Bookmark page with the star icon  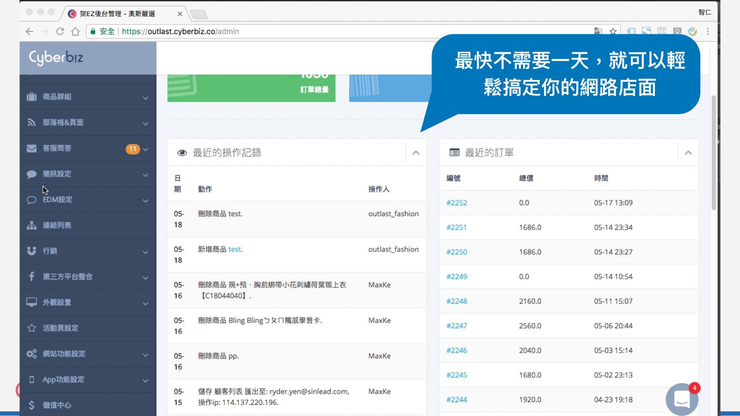pyautogui.click(x=613, y=31)
